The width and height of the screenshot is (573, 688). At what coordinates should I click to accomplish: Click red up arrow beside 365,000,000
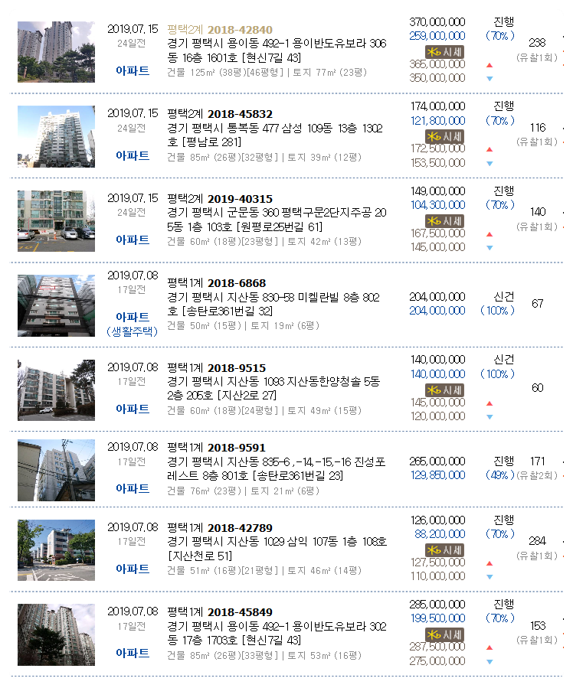pos(490,65)
